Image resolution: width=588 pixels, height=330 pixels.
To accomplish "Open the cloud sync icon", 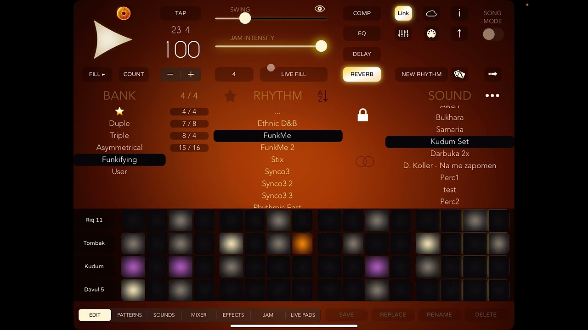I will 431,13.
